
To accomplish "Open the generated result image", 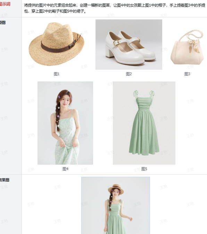I will pos(116,206).
